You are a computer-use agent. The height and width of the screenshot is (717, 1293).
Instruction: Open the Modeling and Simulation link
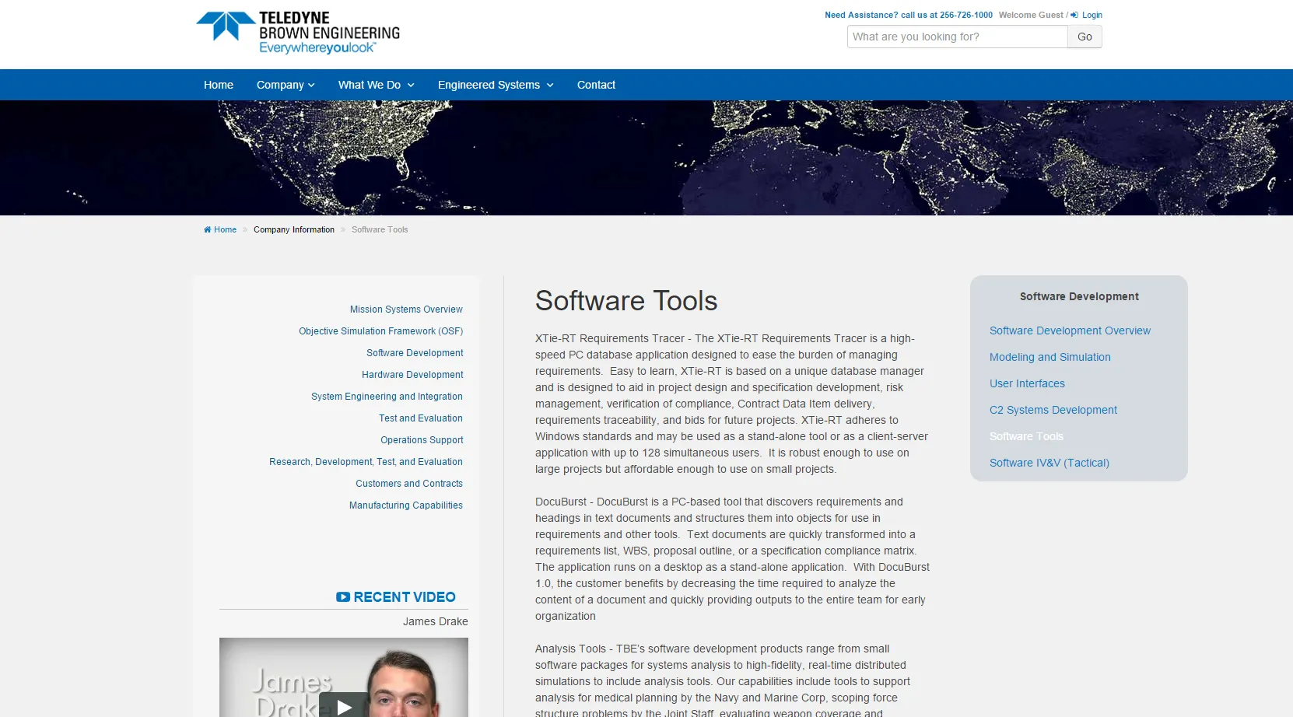pyautogui.click(x=1050, y=357)
